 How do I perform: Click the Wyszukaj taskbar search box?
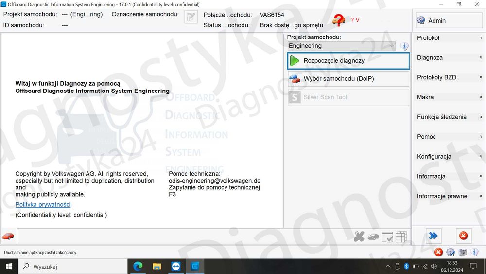point(73,267)
